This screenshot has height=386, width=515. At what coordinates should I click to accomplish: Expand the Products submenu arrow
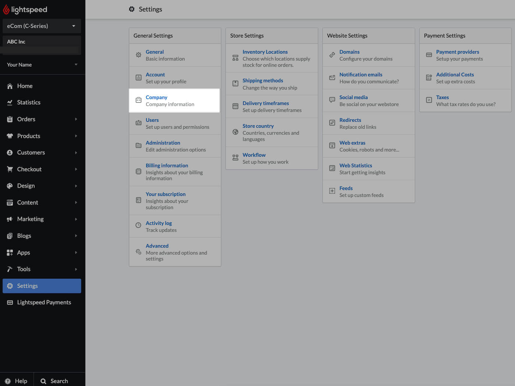coord(76,136)
